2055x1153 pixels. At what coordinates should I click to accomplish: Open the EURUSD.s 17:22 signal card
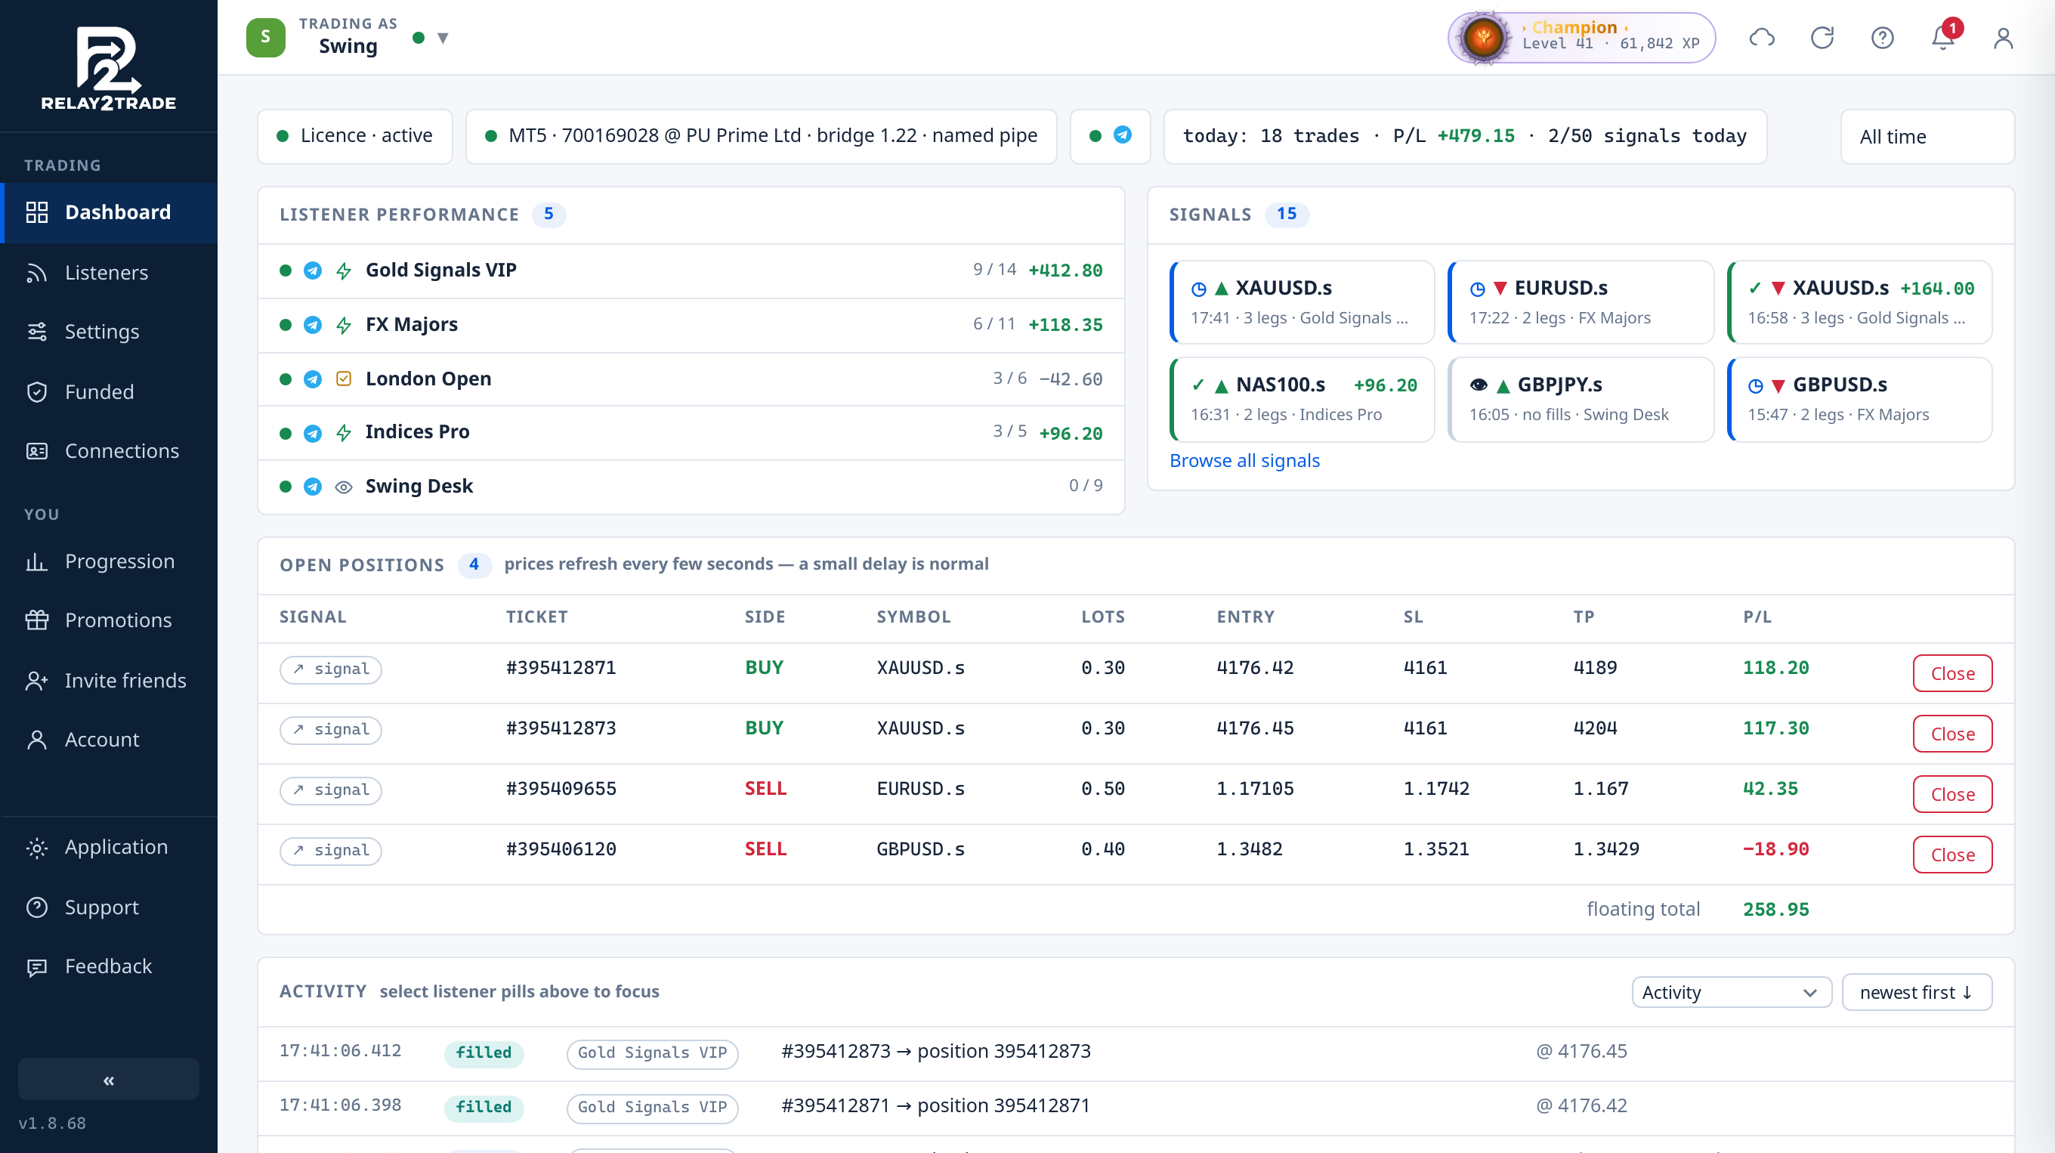tap(1581, 302)
